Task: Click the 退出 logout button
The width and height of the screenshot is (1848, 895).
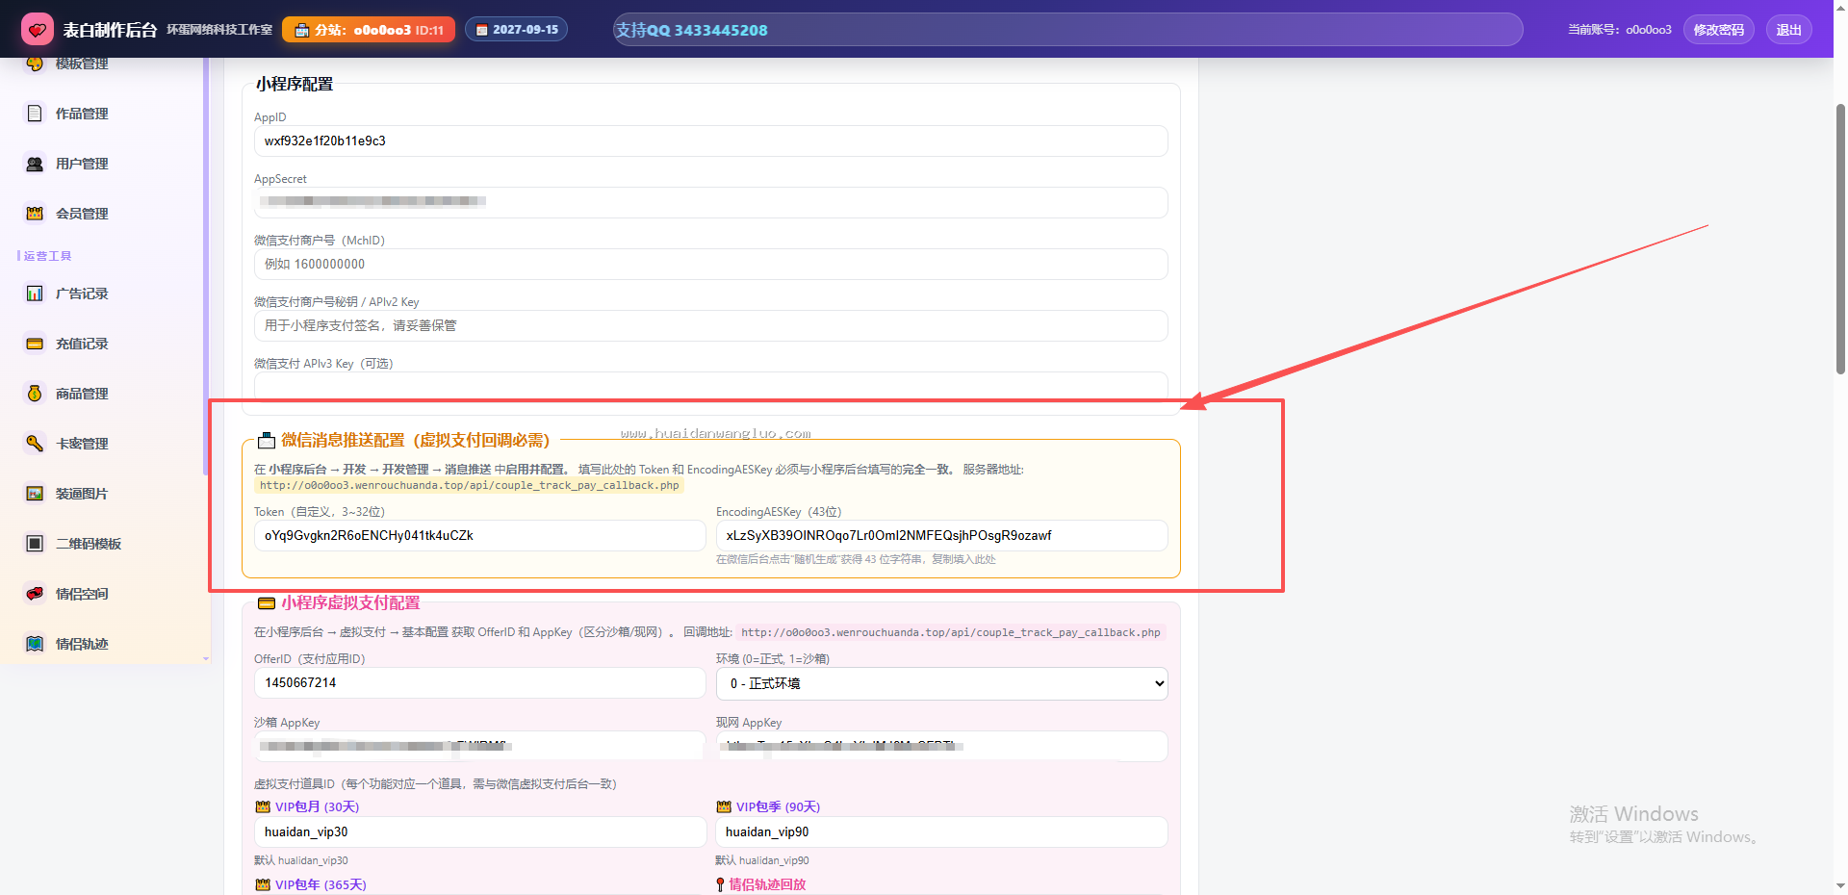Action: point(1788,30)
